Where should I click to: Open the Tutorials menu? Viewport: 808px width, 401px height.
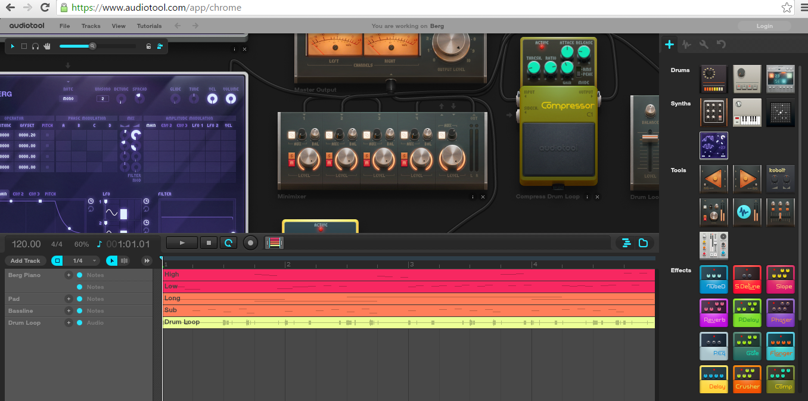point(149,26)
